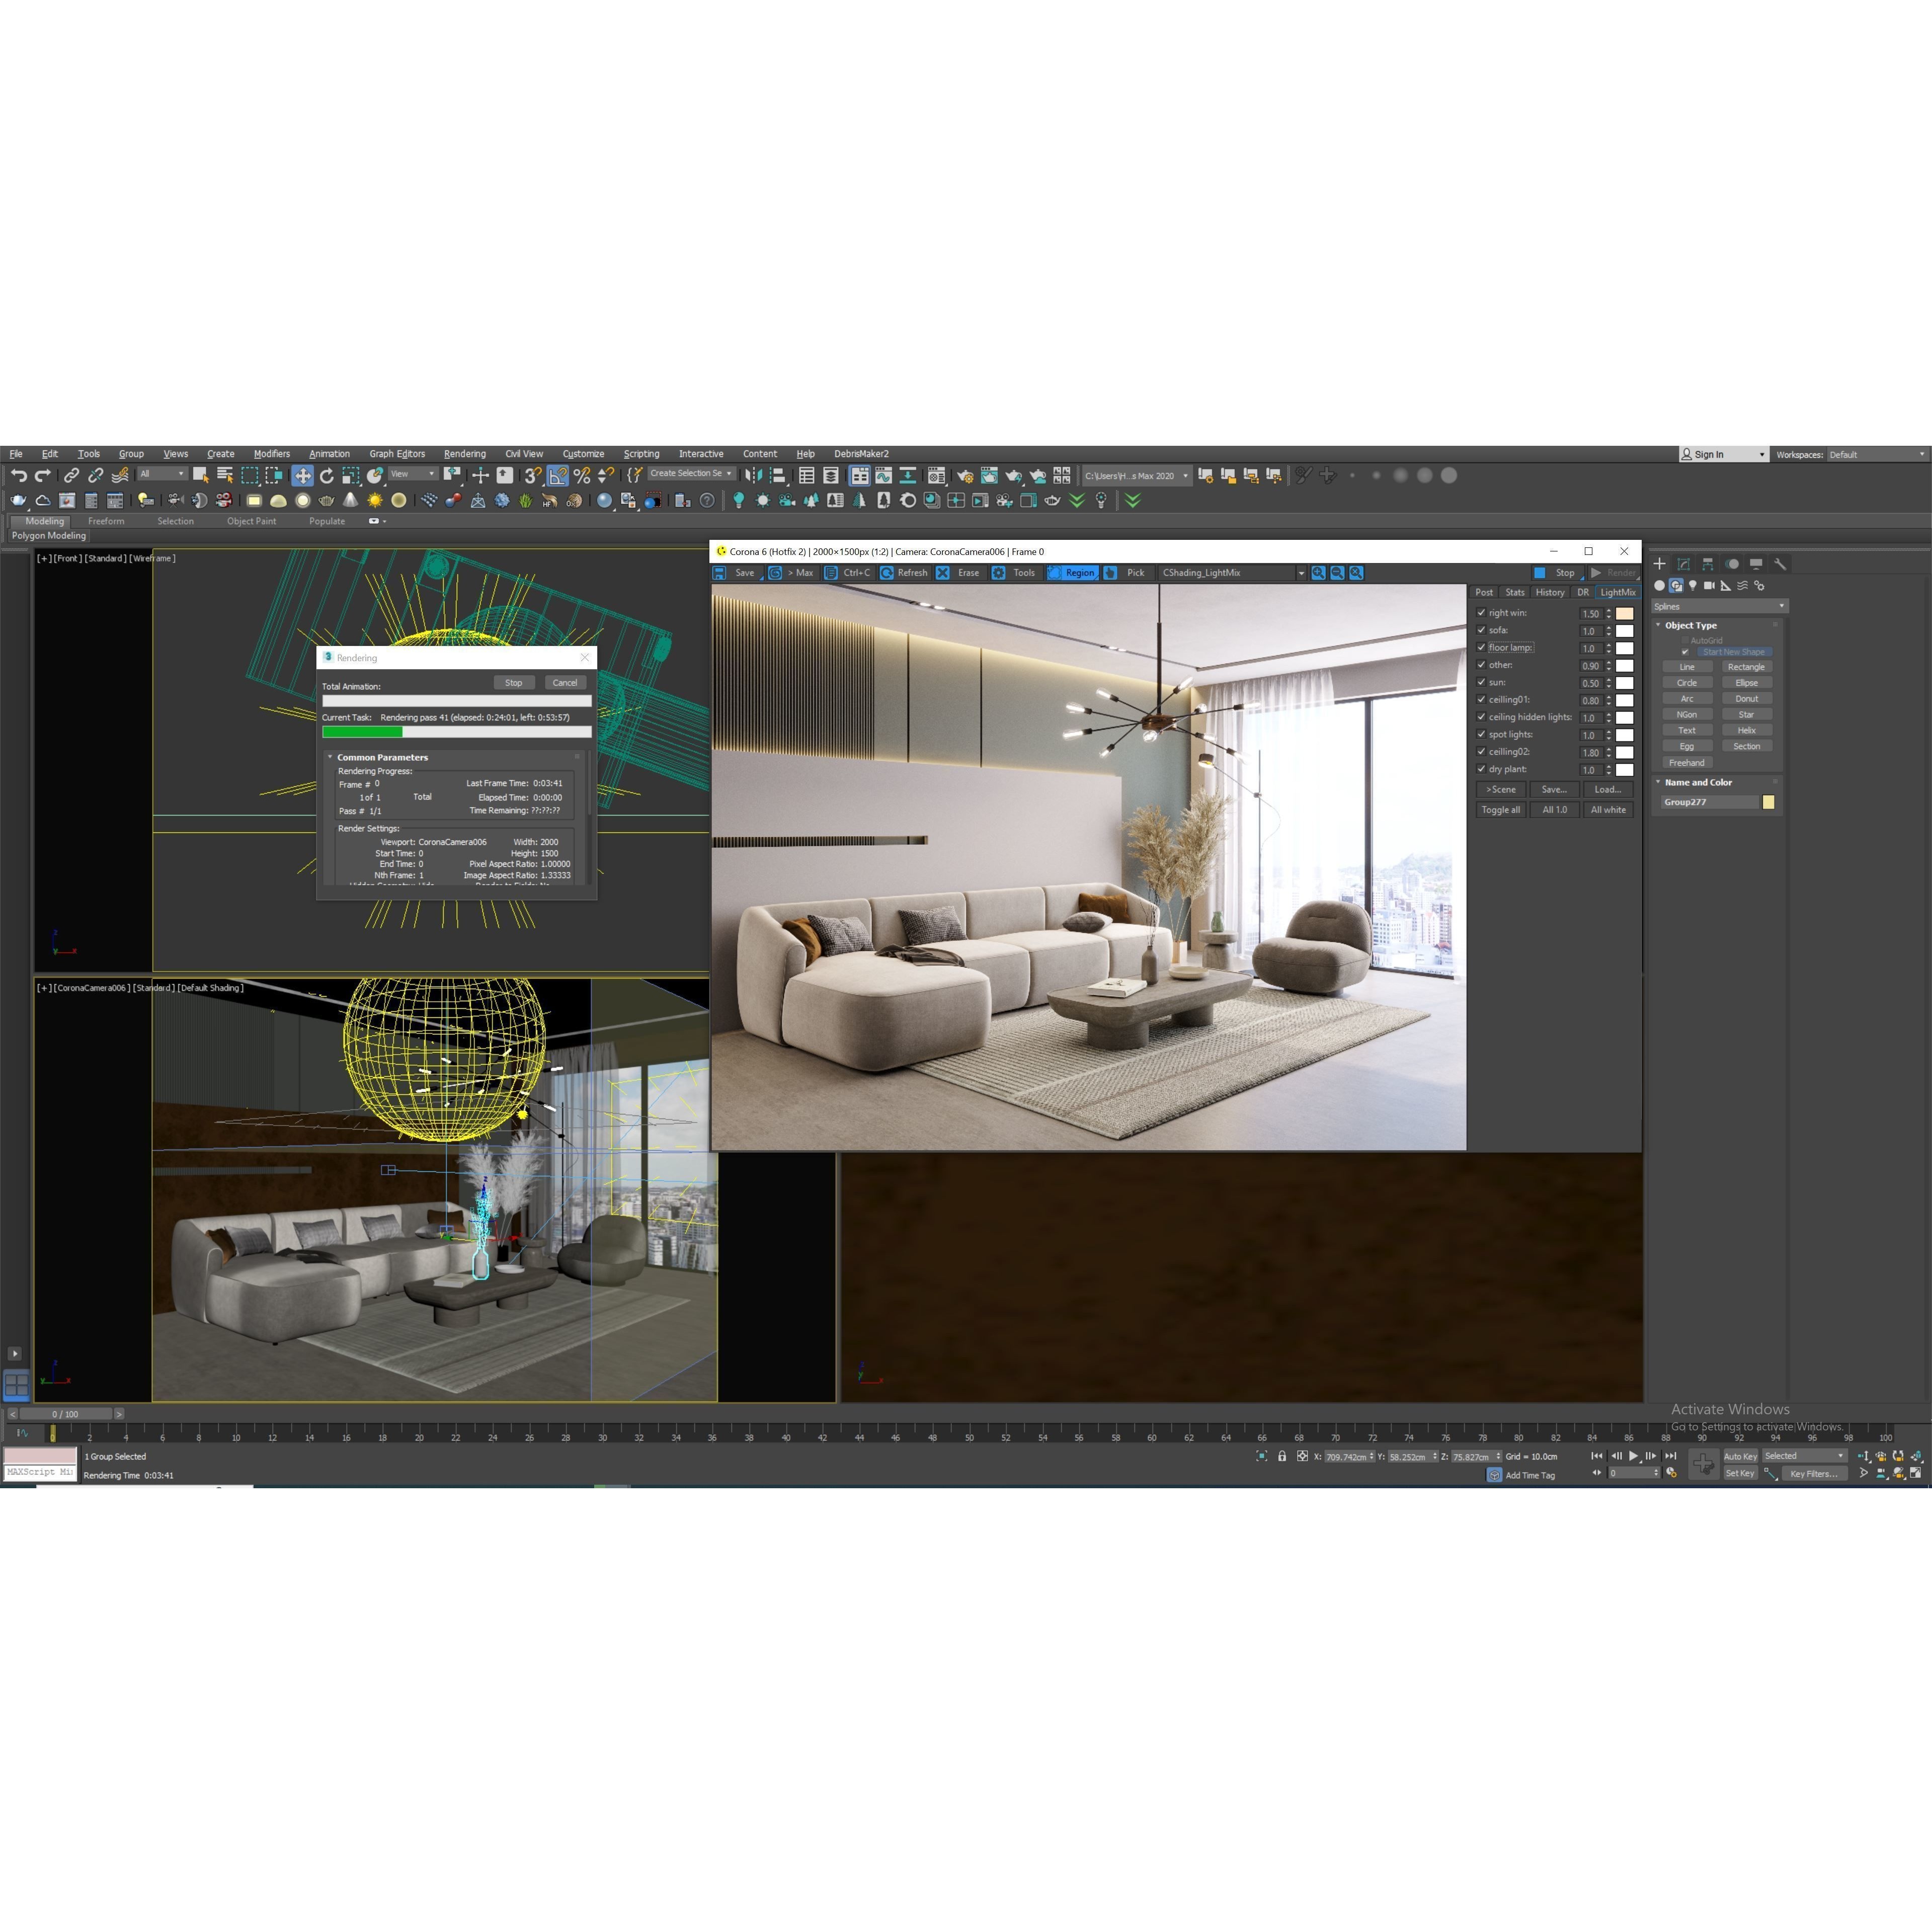The width and height of the screenshot is (1932, 1932).
Task: Open the Splines category dropdown
Action: (x=1781, y=606)
